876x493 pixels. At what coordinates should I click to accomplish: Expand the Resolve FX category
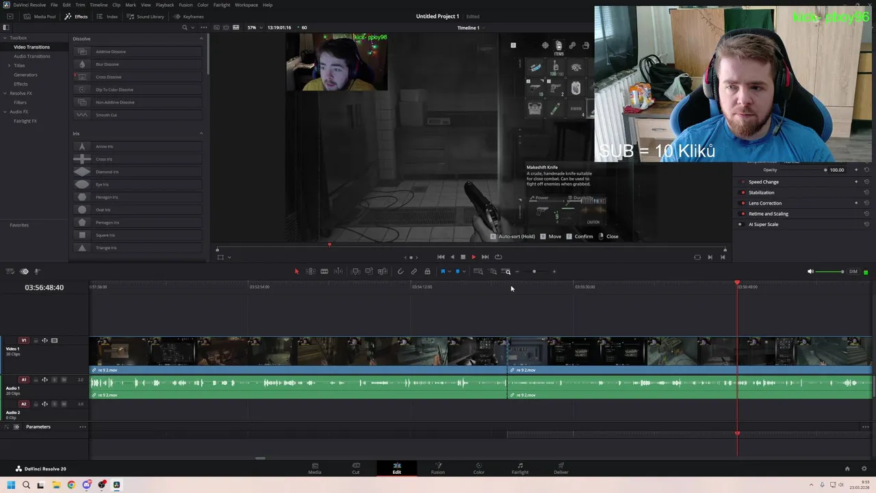pyautogui.click(x=4, y=93)
